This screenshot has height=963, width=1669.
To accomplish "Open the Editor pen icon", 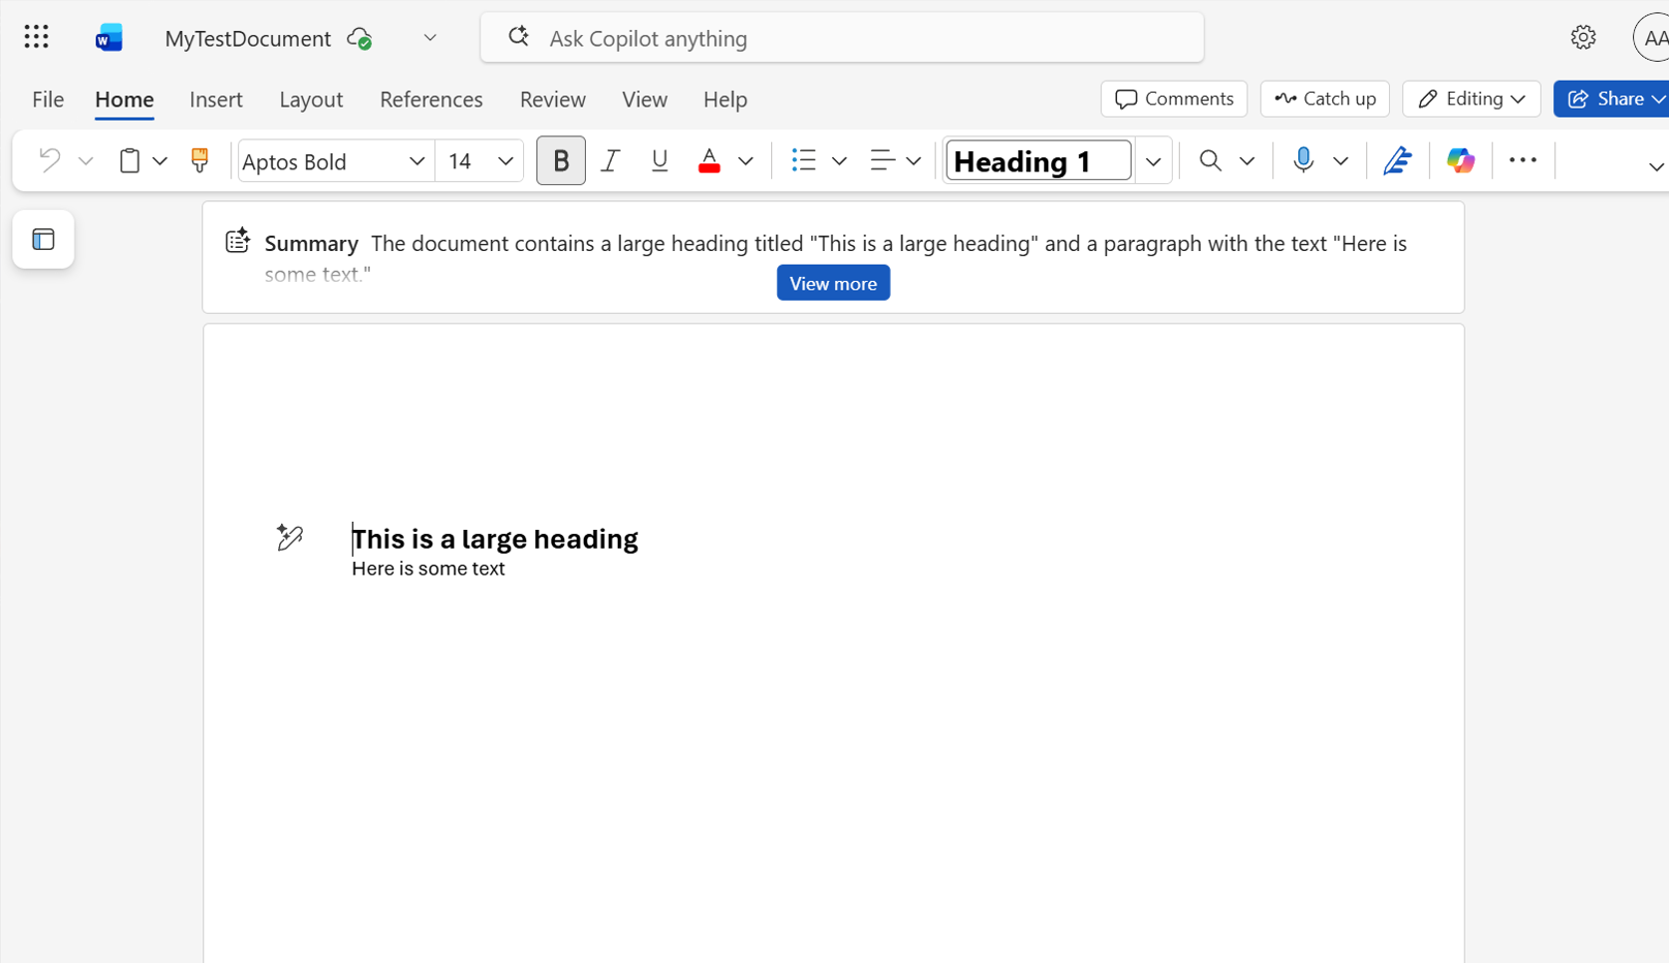I will coord(1397,160).
